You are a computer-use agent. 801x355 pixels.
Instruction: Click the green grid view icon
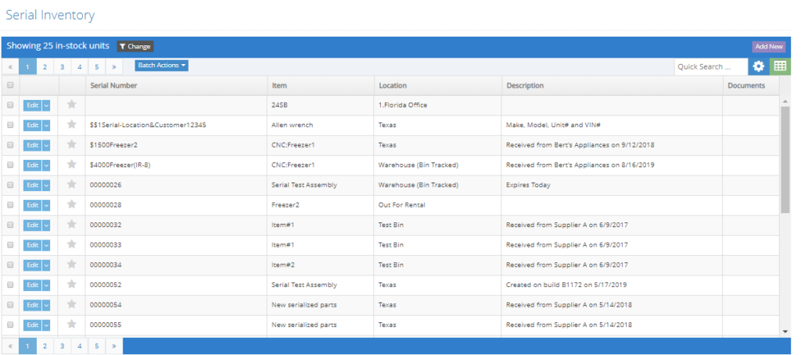click(x=780, y=66)
